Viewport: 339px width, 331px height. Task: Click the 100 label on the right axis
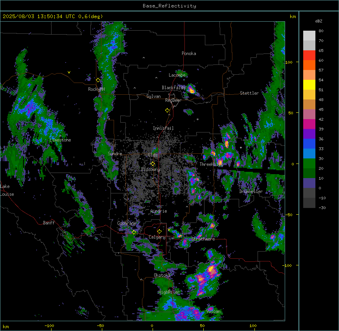[x=289, y=63]
